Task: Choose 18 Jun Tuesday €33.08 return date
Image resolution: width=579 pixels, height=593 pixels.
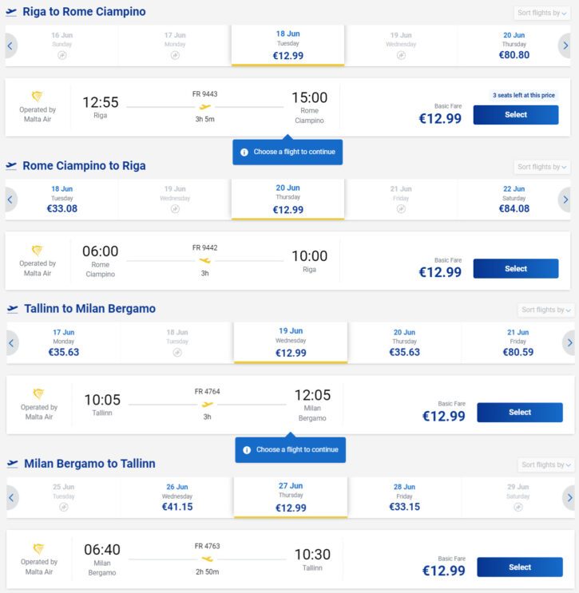Action: click(62, 200)
